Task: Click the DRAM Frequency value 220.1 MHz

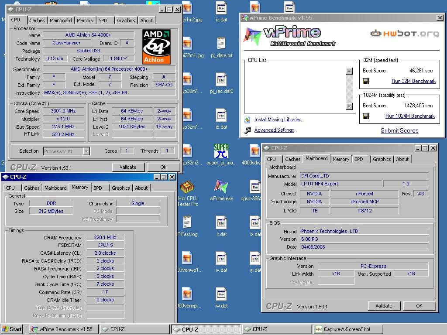Action: 105,238
